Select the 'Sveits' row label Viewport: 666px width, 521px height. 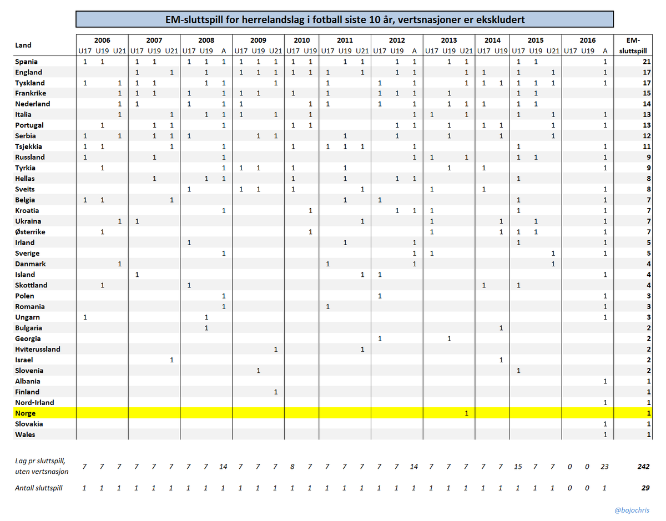(x=25, y=189)
